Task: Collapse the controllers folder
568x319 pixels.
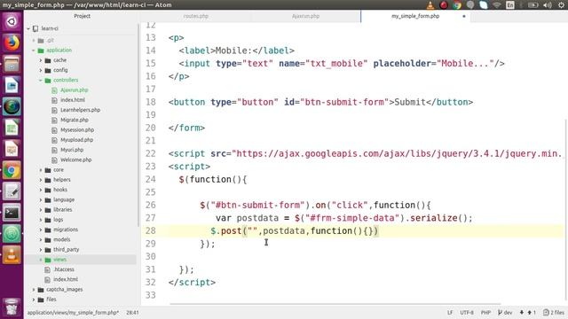Action: [x=41, y=81]
